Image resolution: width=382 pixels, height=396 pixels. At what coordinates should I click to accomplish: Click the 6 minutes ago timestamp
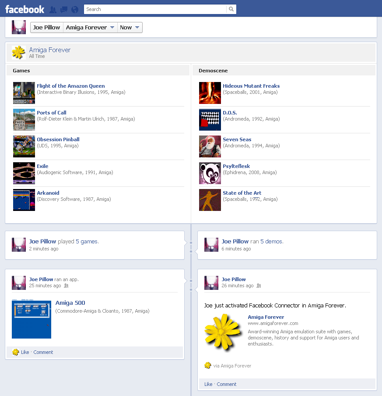[236, 249]
